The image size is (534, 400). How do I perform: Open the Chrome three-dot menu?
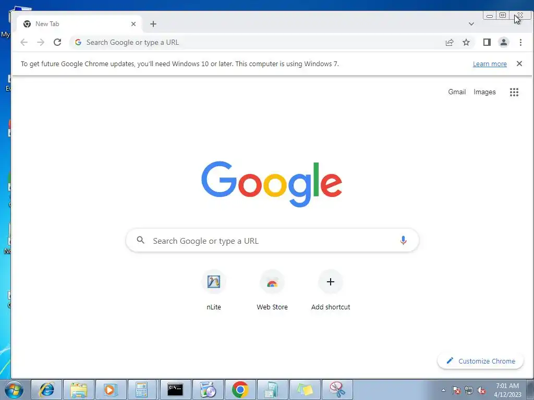pyautogui.click(x=520, y=42)
